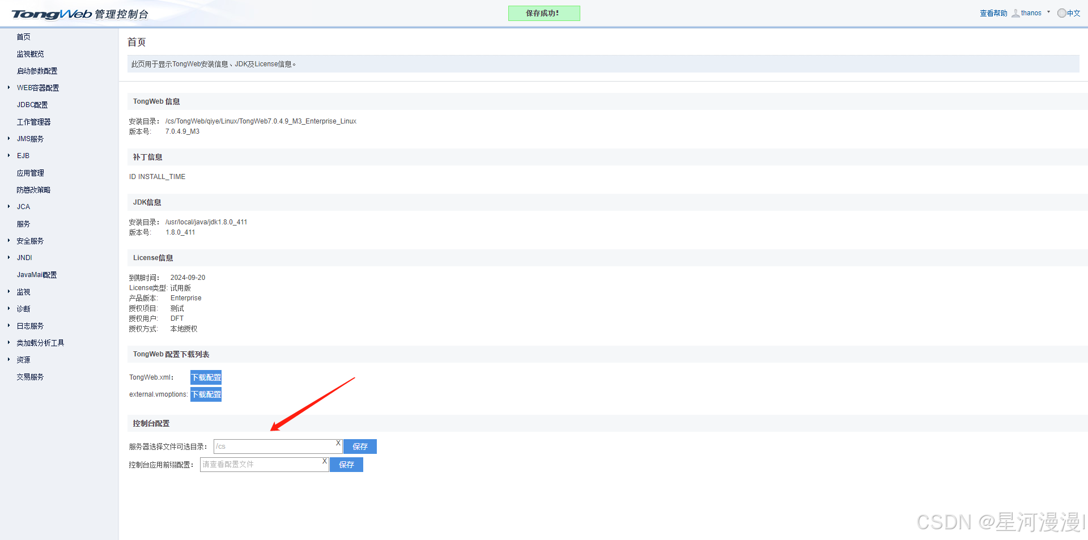Expand the 诊断 tree arrow
Viewport: 1088px width, 540px height.
point(8,308)
